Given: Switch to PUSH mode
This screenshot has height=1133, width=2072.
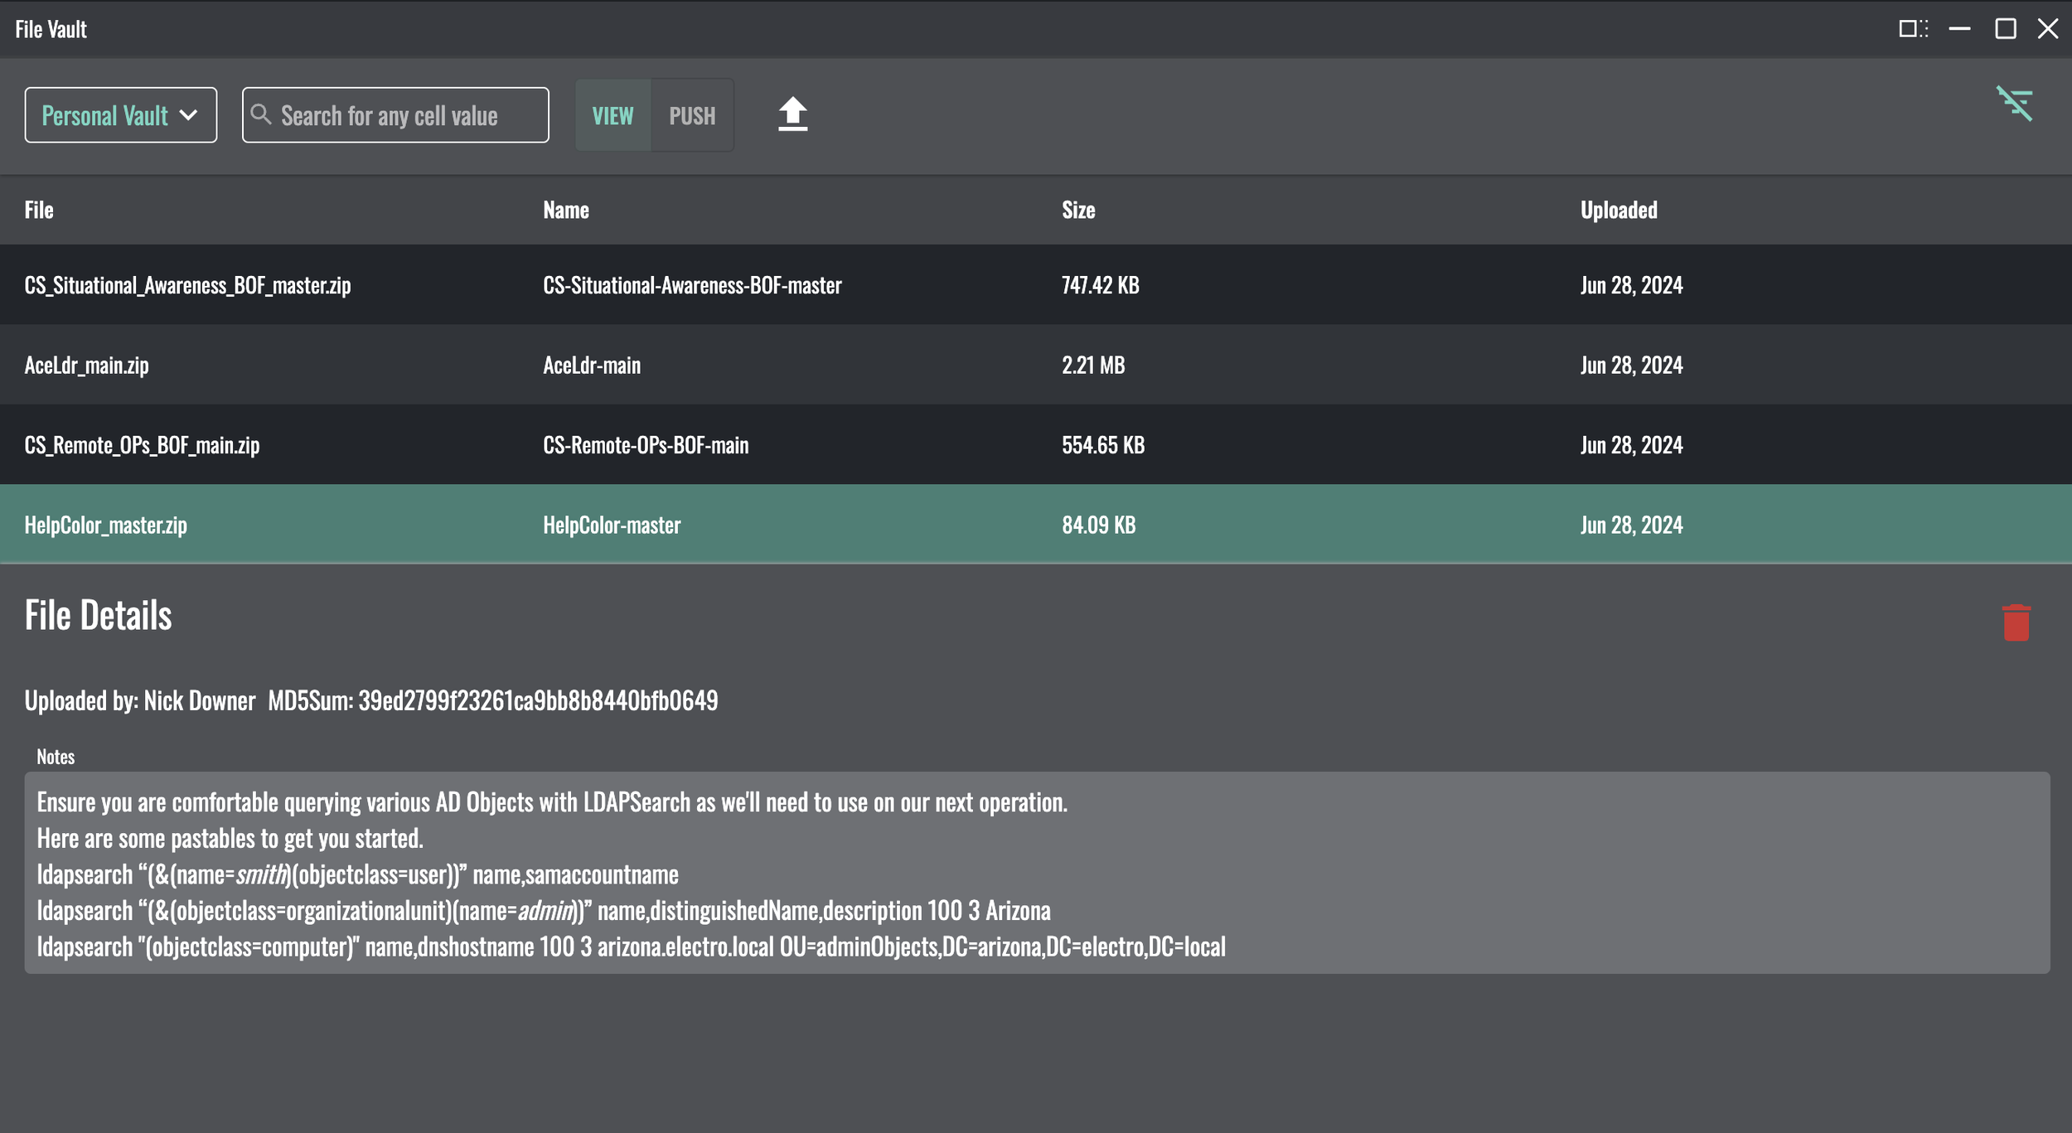Looking at the screenshot, I should pyautogui.click(x=692, y=116).
